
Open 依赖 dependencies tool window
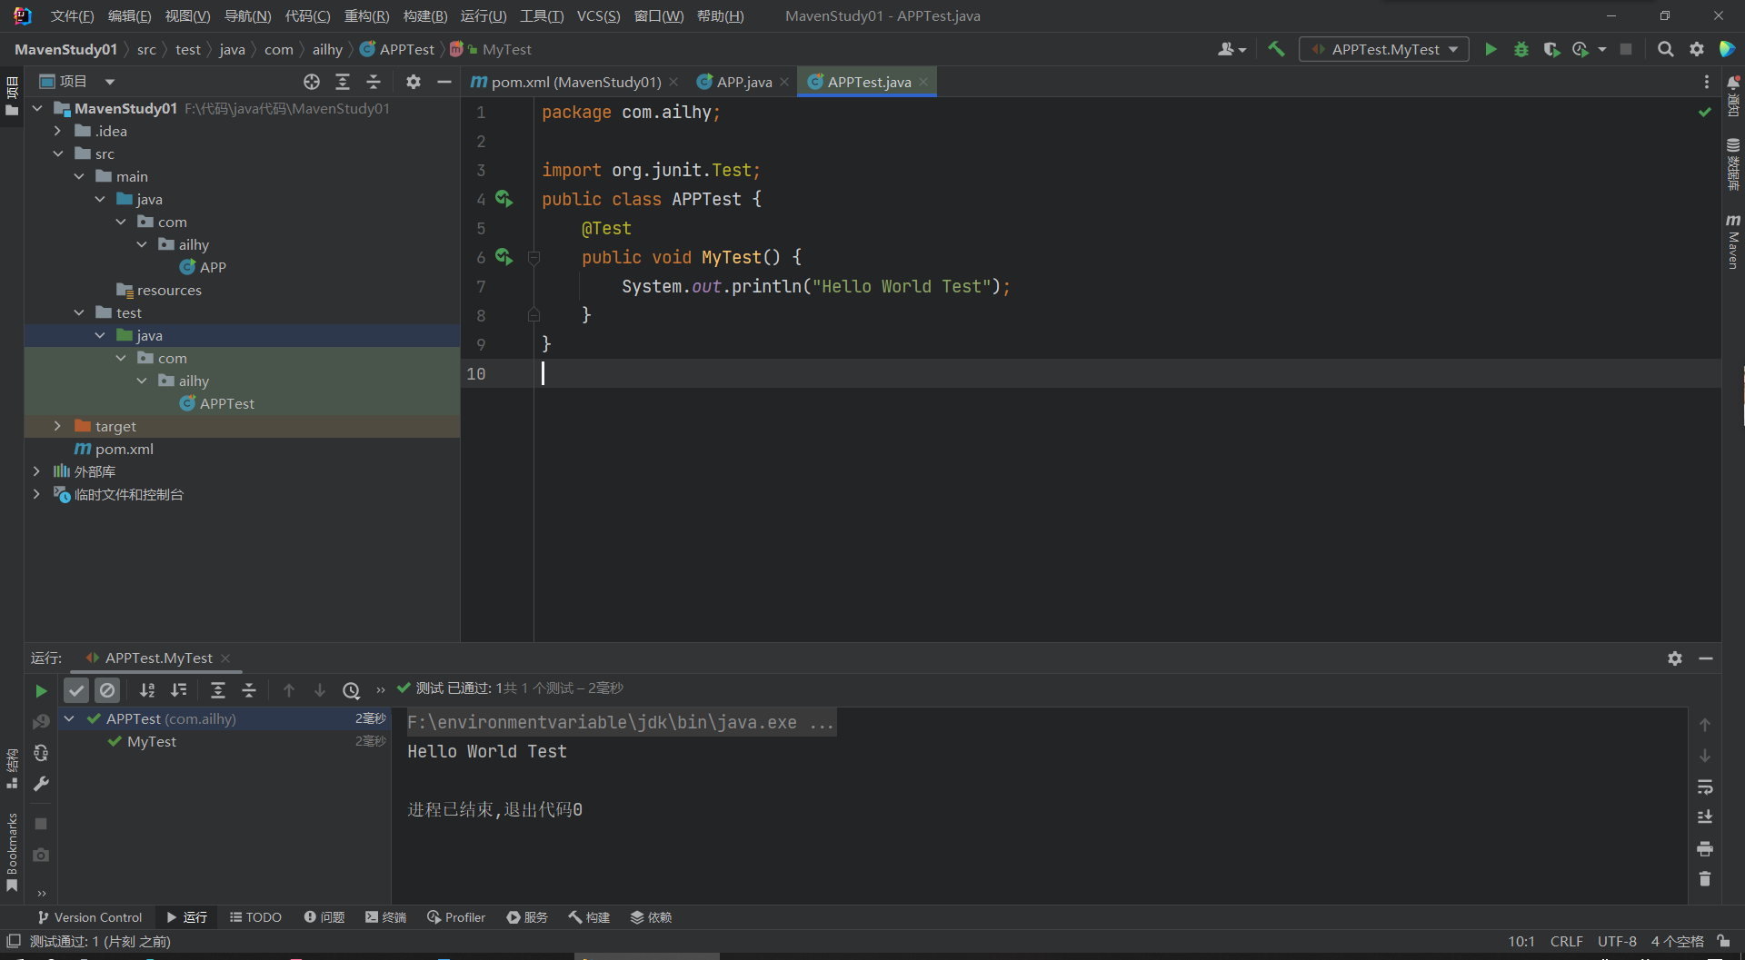pos(651,917)
